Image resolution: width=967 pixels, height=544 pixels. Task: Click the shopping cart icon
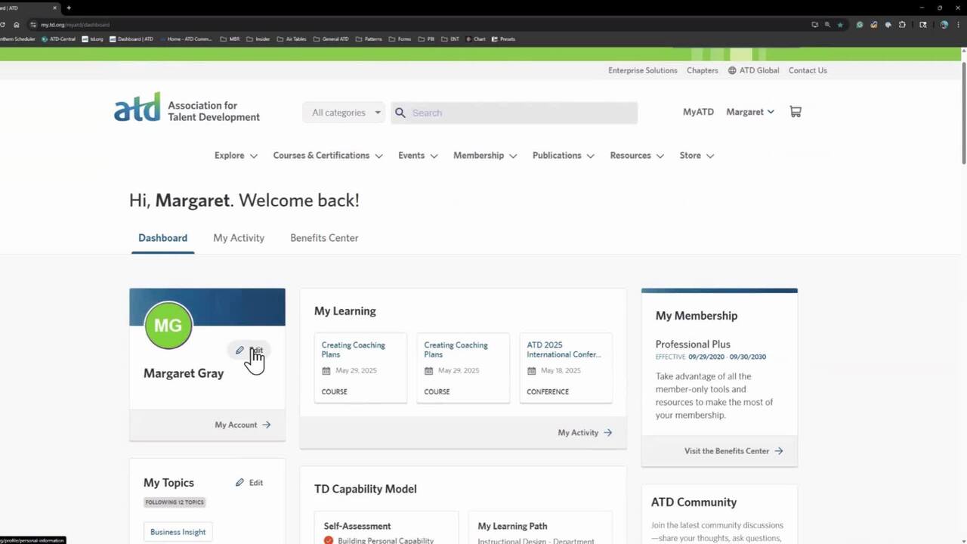coord(796,112)
